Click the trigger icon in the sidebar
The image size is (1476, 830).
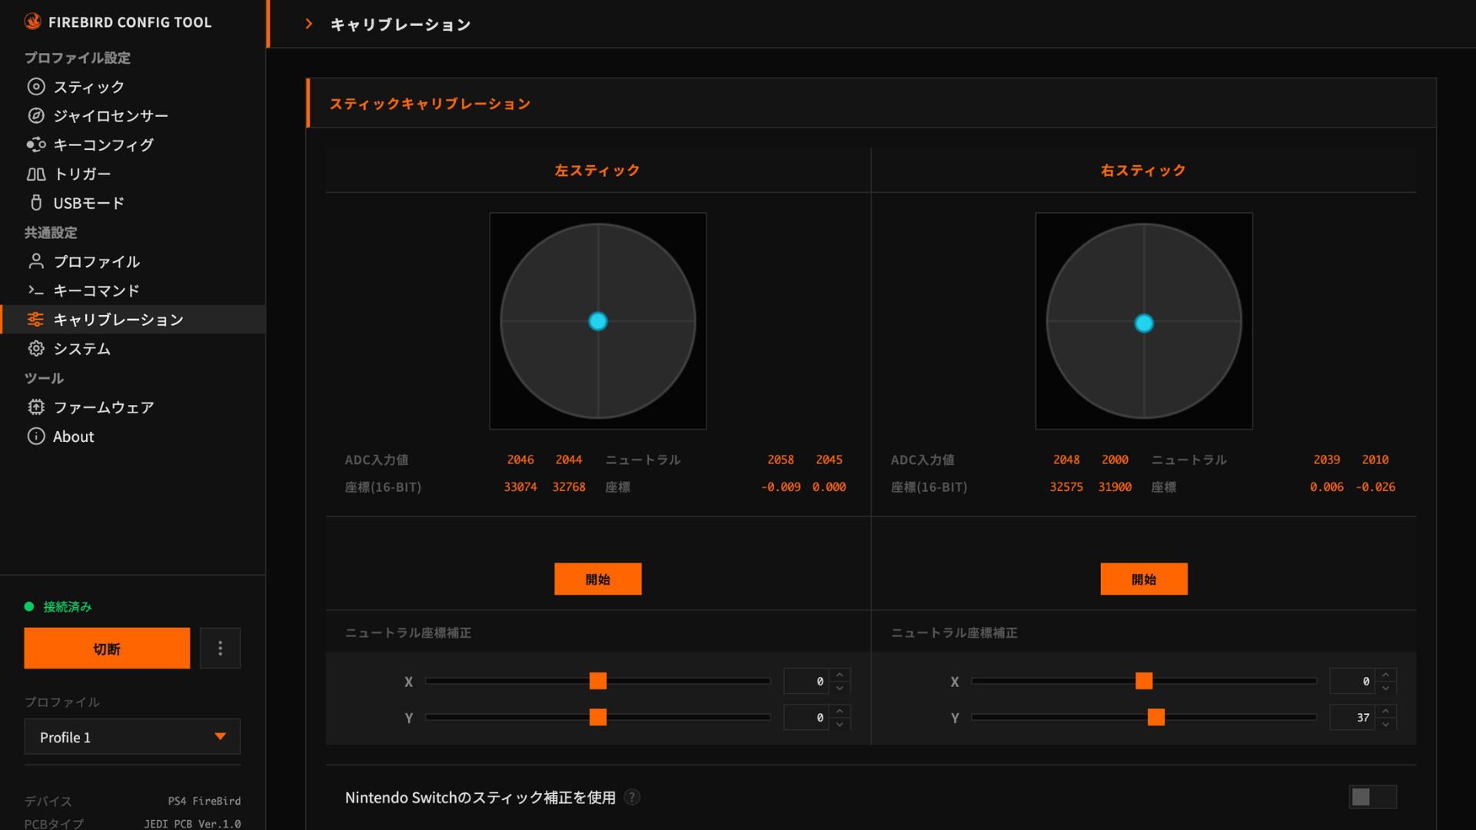(x=36, y=174)
